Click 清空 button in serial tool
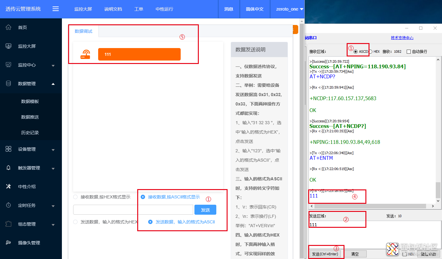 pos(355,254)
